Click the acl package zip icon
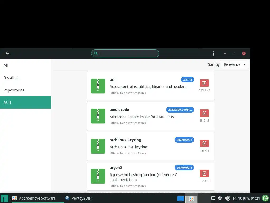270x203 pixels. (x=98, y=86)
